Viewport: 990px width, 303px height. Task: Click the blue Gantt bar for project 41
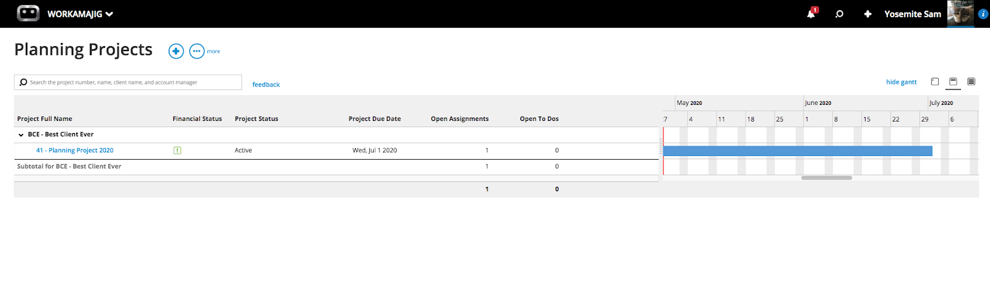[798, 151]
